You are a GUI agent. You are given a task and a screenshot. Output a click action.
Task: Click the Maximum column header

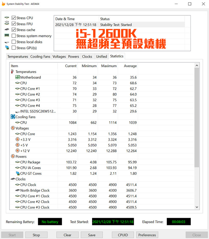108,66
